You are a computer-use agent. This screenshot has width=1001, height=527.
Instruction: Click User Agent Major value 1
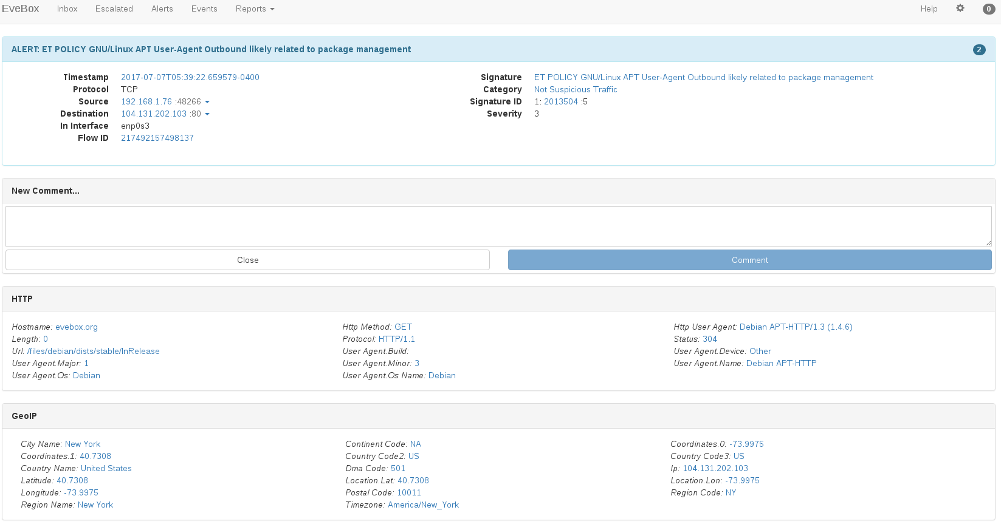[86, 364]
